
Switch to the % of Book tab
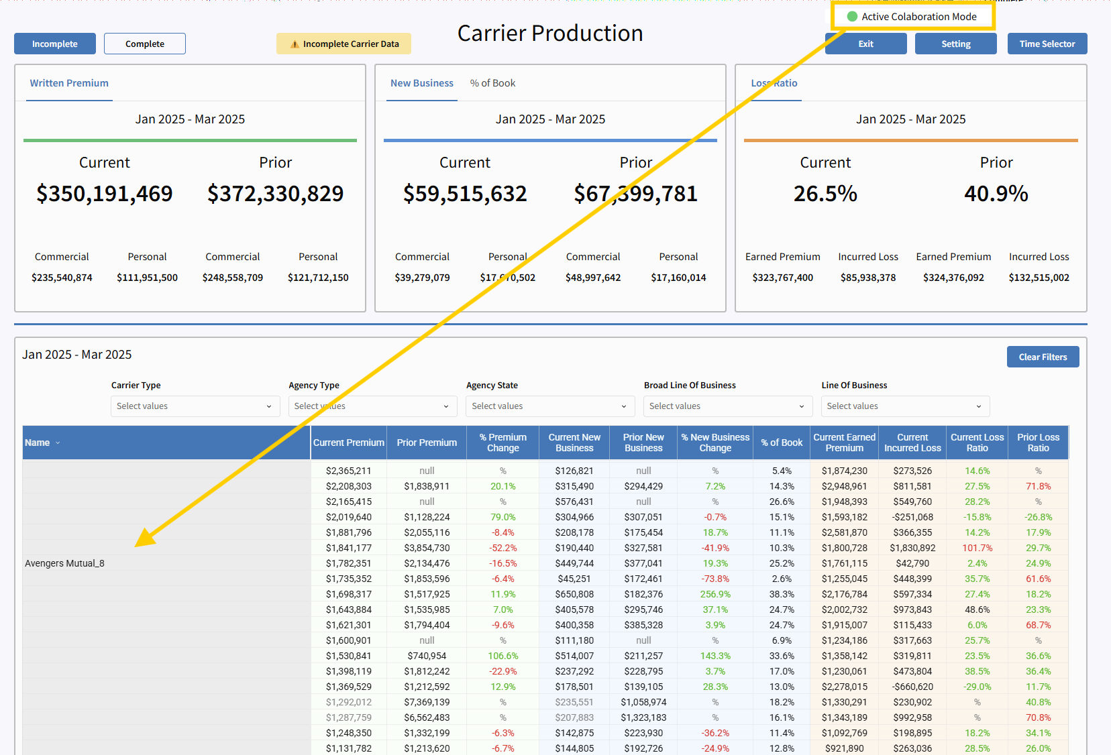click(492, 83)
